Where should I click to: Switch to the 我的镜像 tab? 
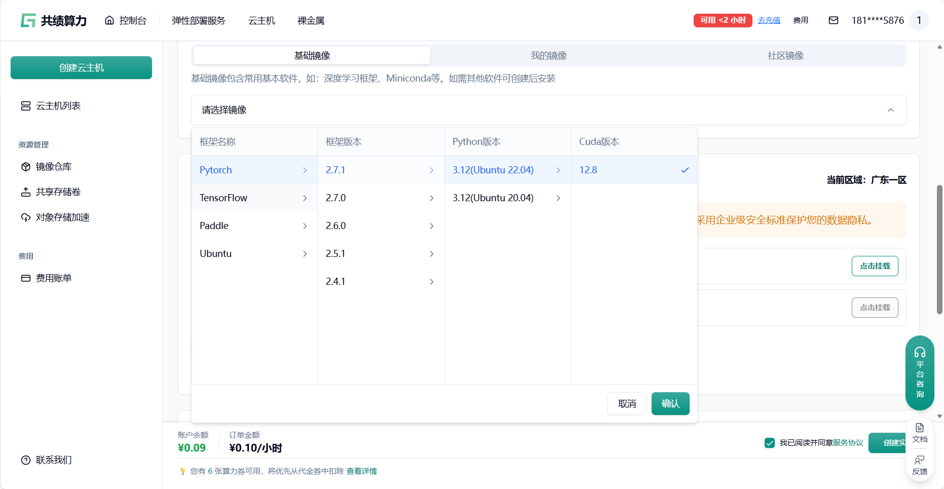click(548, 56)
